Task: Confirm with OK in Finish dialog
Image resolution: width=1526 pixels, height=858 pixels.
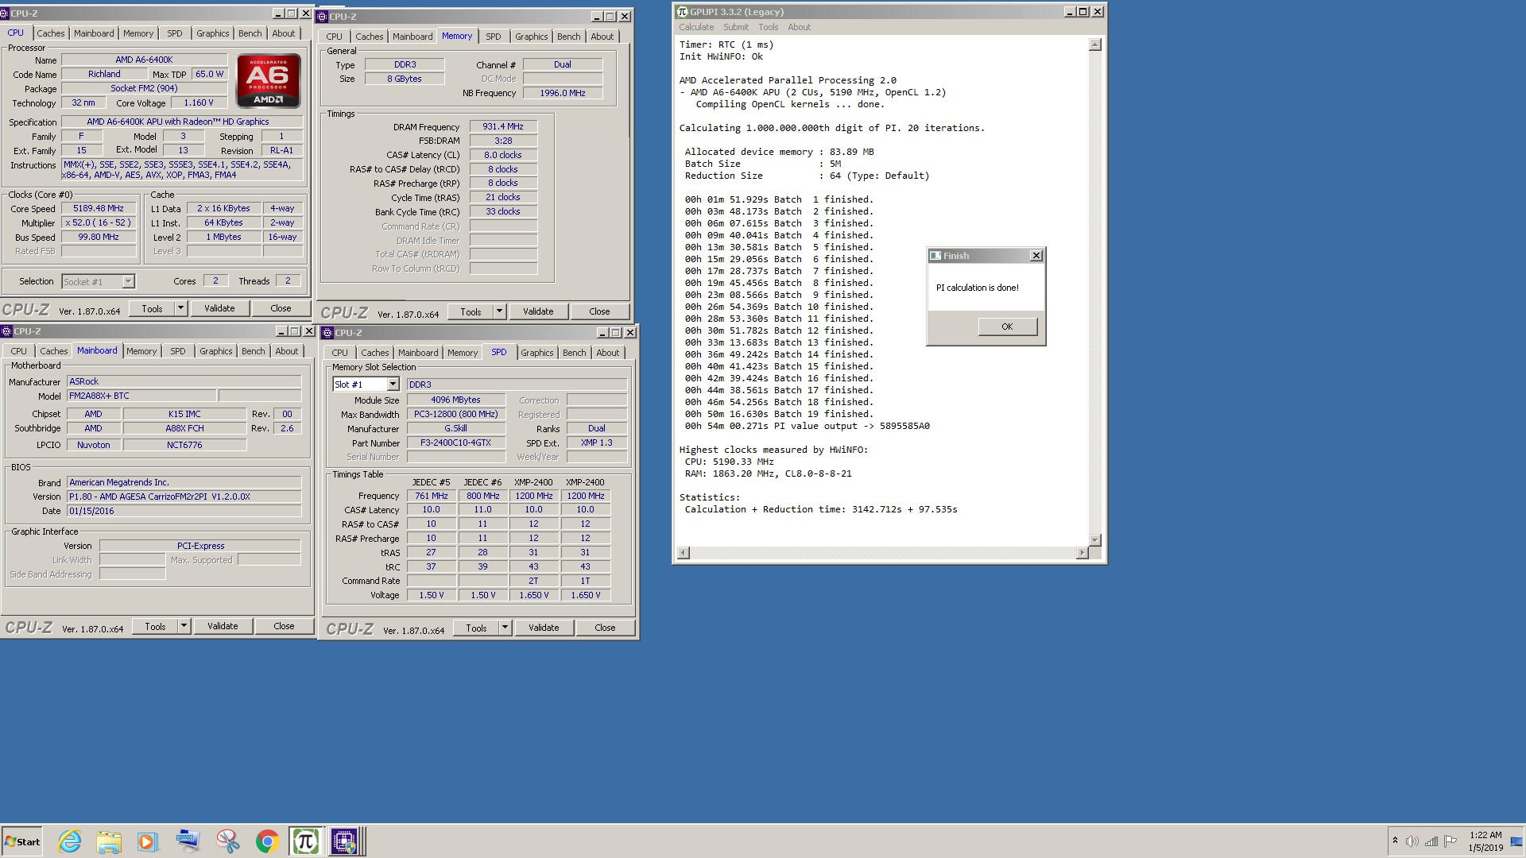Action: pyautogui.click(x=1007, y=327)
